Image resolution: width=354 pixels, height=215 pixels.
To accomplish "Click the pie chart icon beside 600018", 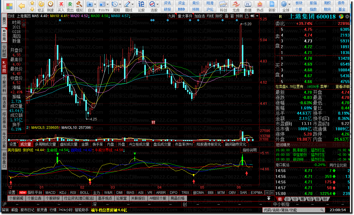I will click(x=341, y=17).
